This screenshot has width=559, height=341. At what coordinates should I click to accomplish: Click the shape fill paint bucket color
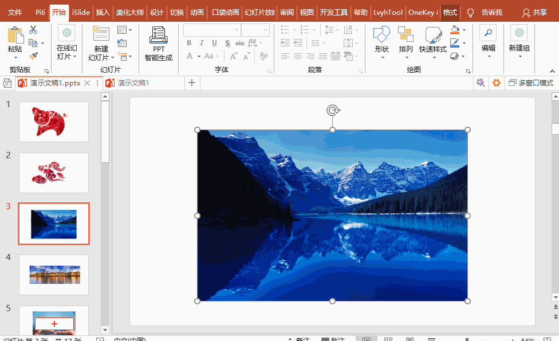(x=455, y=30)
